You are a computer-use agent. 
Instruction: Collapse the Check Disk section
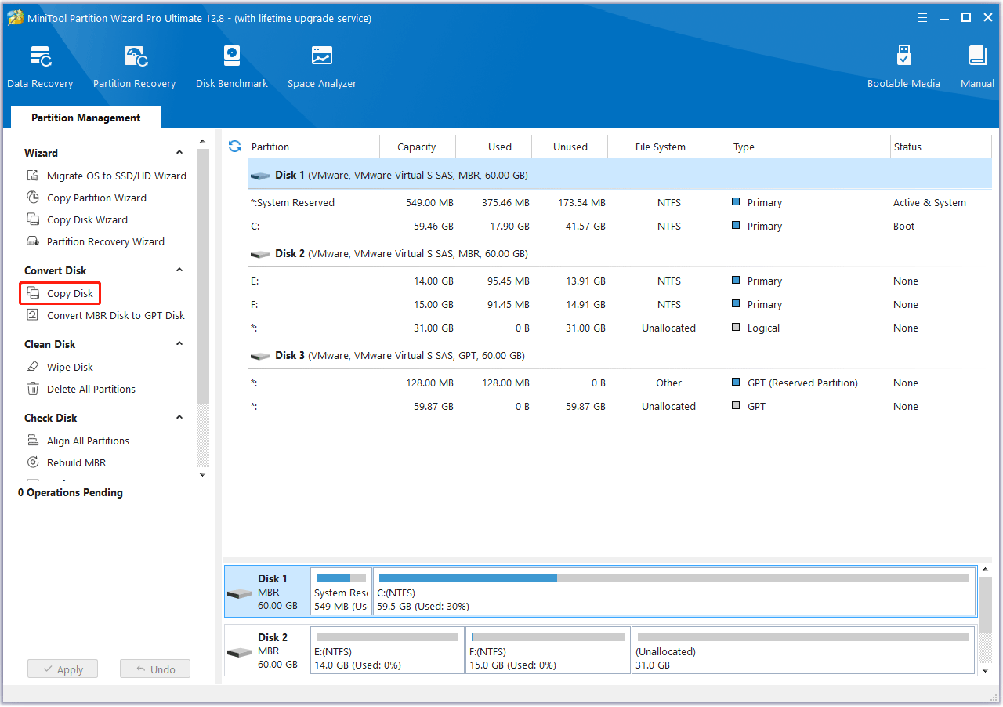(x=179, y=418)
